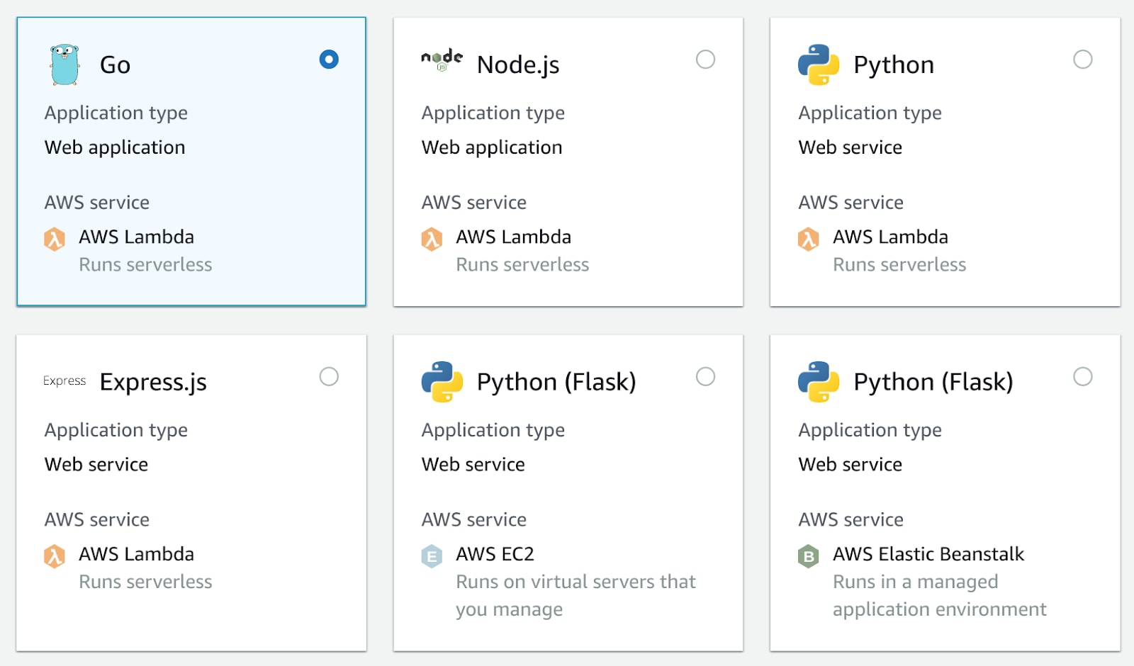
Task: Click 'Web application' in the Node.js card
Action: click(492, 147)
